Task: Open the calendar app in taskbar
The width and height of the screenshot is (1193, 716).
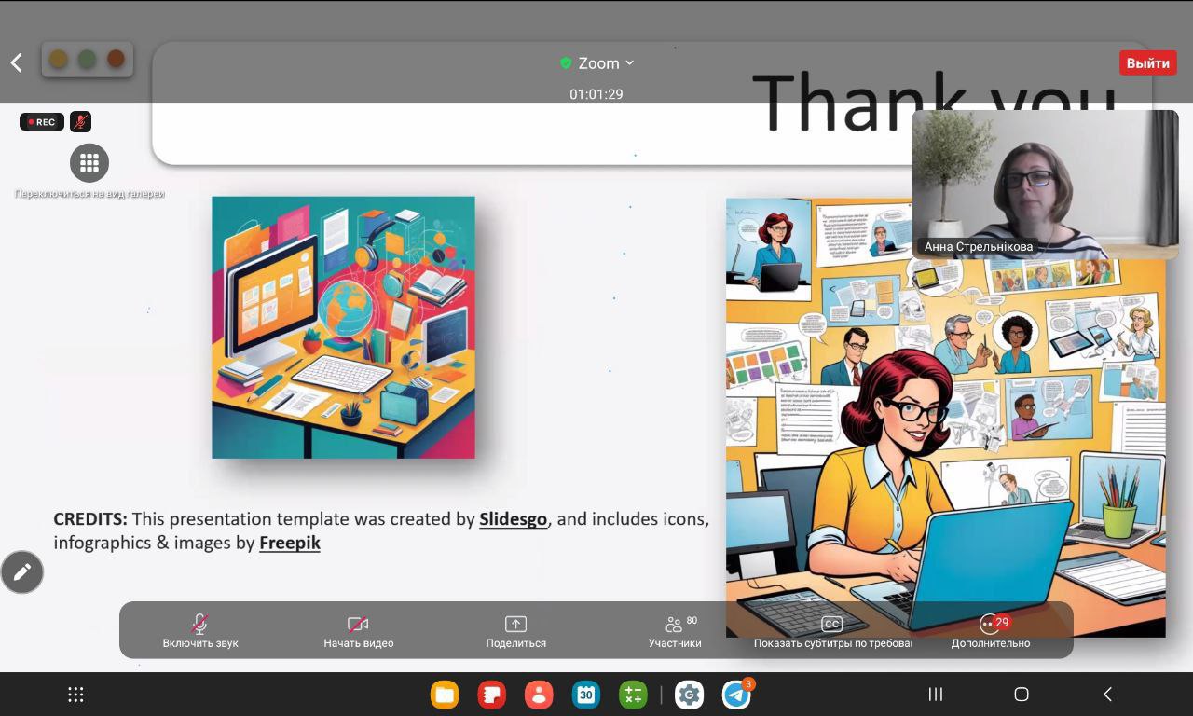Action: point(586,695)
